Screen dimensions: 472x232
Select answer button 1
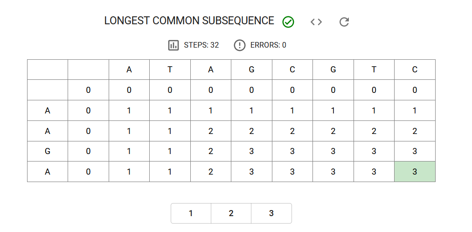tap(191, 213)
